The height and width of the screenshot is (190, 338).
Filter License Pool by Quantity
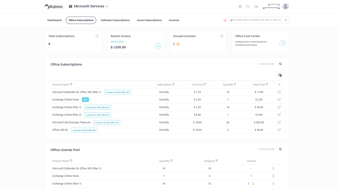click(172, 161)
